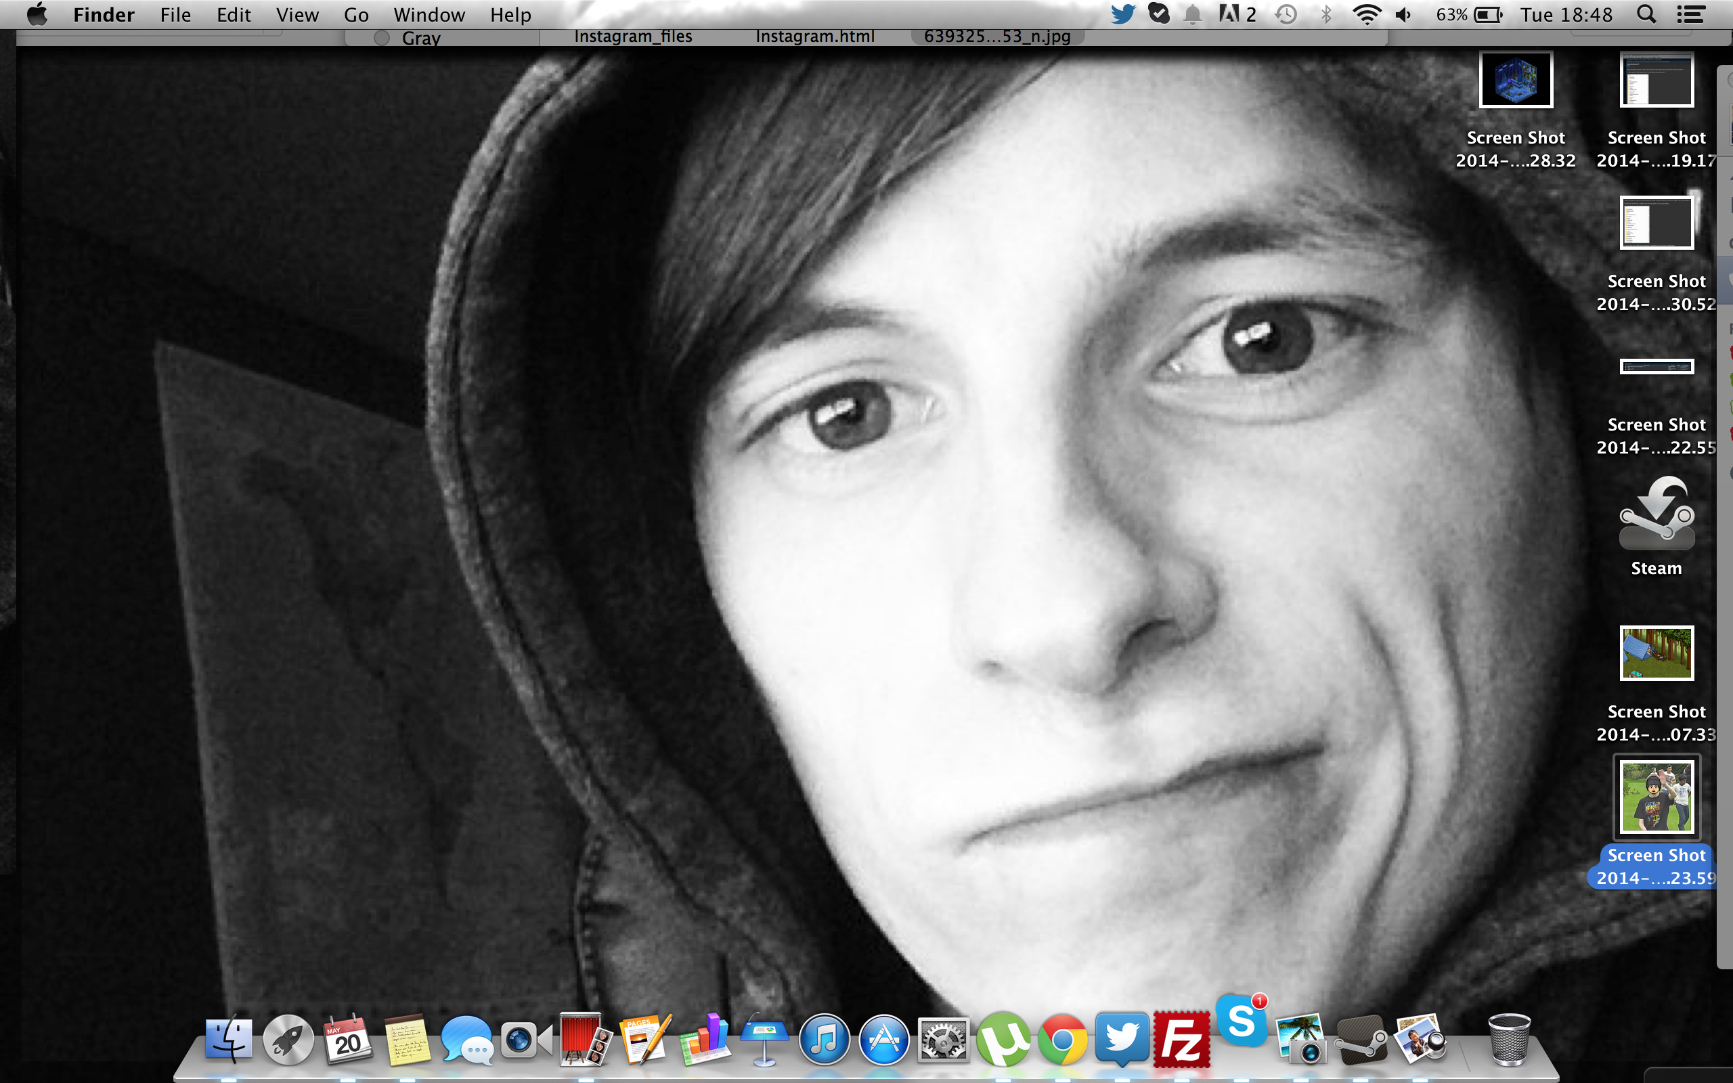Image resolution: width=1733 pixels, height=1083 pixels.
Task: Open uTorrent from the Dock
Action: [1002, 1038]
